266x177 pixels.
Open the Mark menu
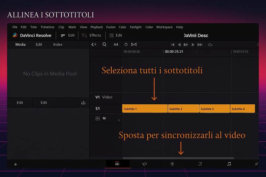point(72,27)
